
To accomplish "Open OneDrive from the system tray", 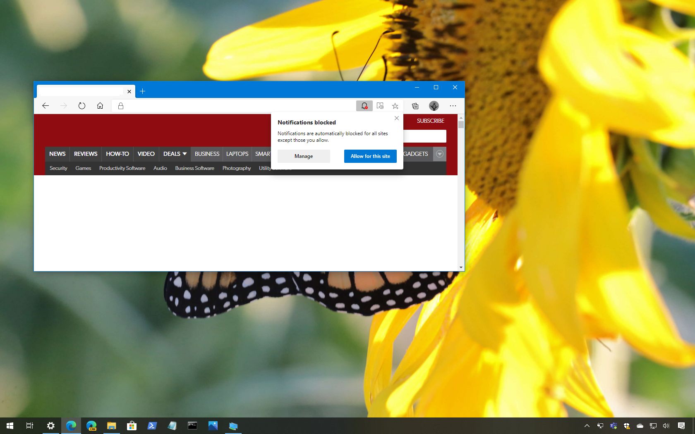I will (x=640, y=426).
